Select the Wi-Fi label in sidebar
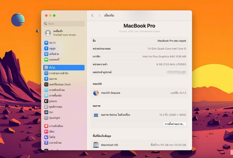The width and height of the screenshot is (233, 158). [53, 43]
